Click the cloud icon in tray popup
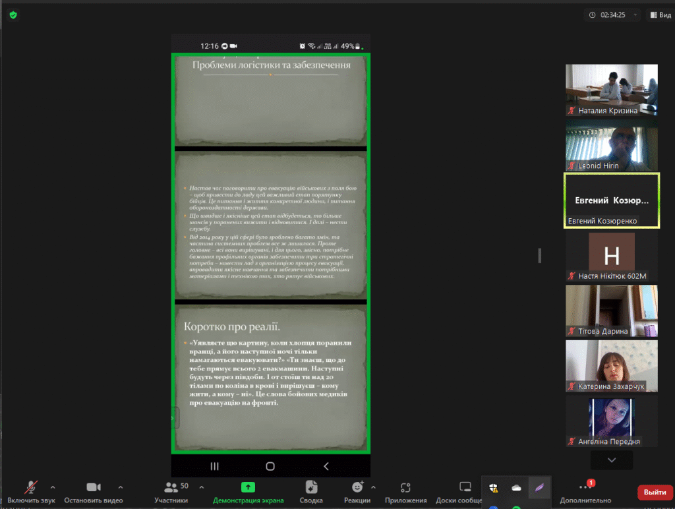 (x=516, y=488)
